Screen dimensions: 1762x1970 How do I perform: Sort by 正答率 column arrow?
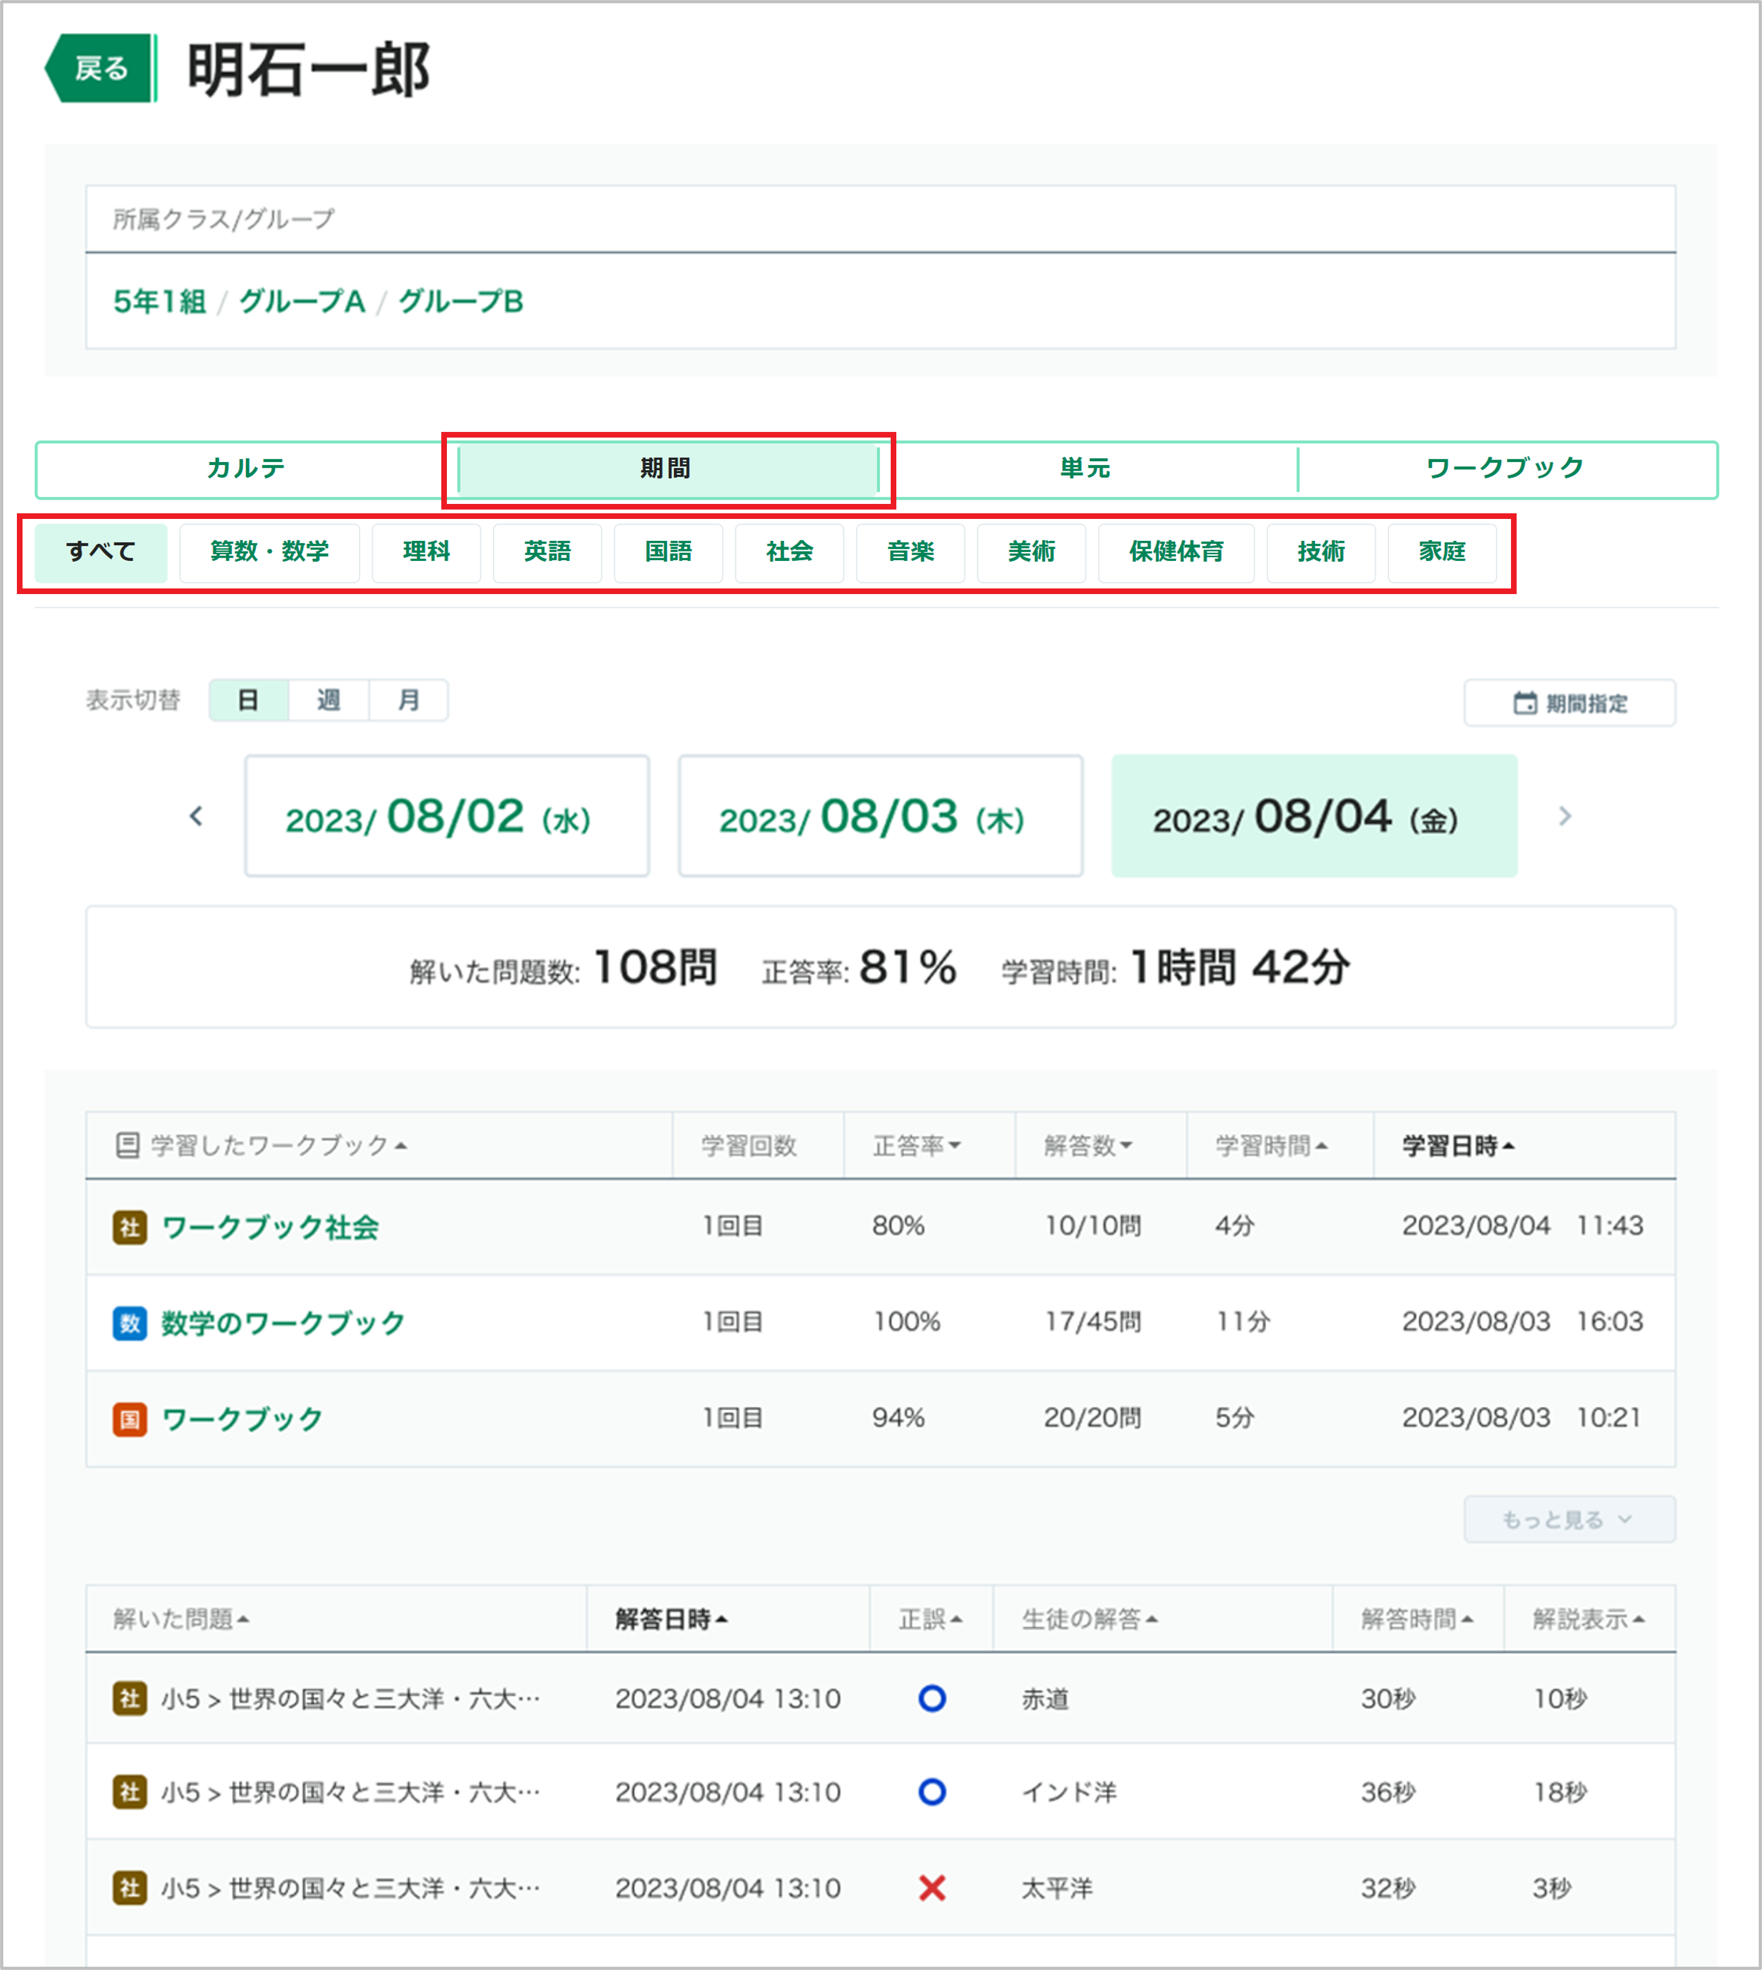(x=955, y=1145)
